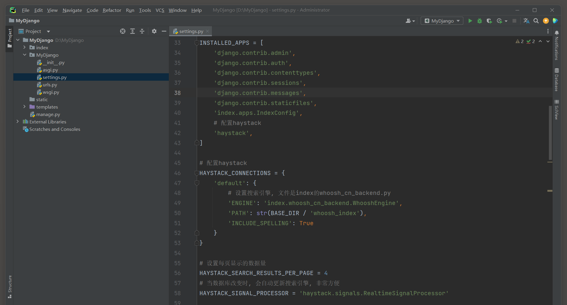This screenshot has width=567, height=305.
Task: Fold the INSTALLED_APPS list in gutter
Action: [197, 43]
